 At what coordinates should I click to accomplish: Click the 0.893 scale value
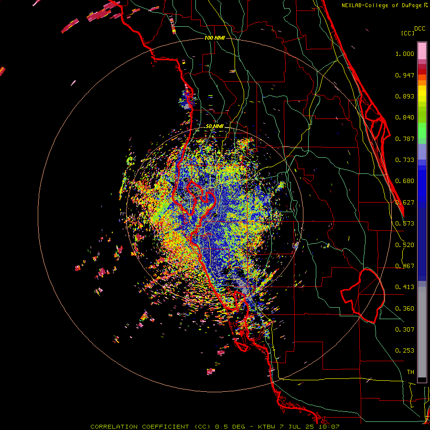pyautogui.click(x=405, y=96)
